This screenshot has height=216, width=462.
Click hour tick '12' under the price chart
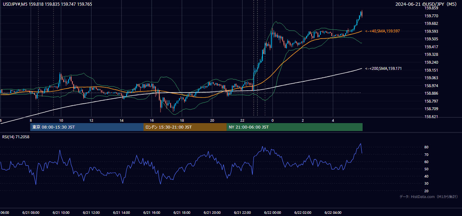pyautogui.click(x=91, y=121)
